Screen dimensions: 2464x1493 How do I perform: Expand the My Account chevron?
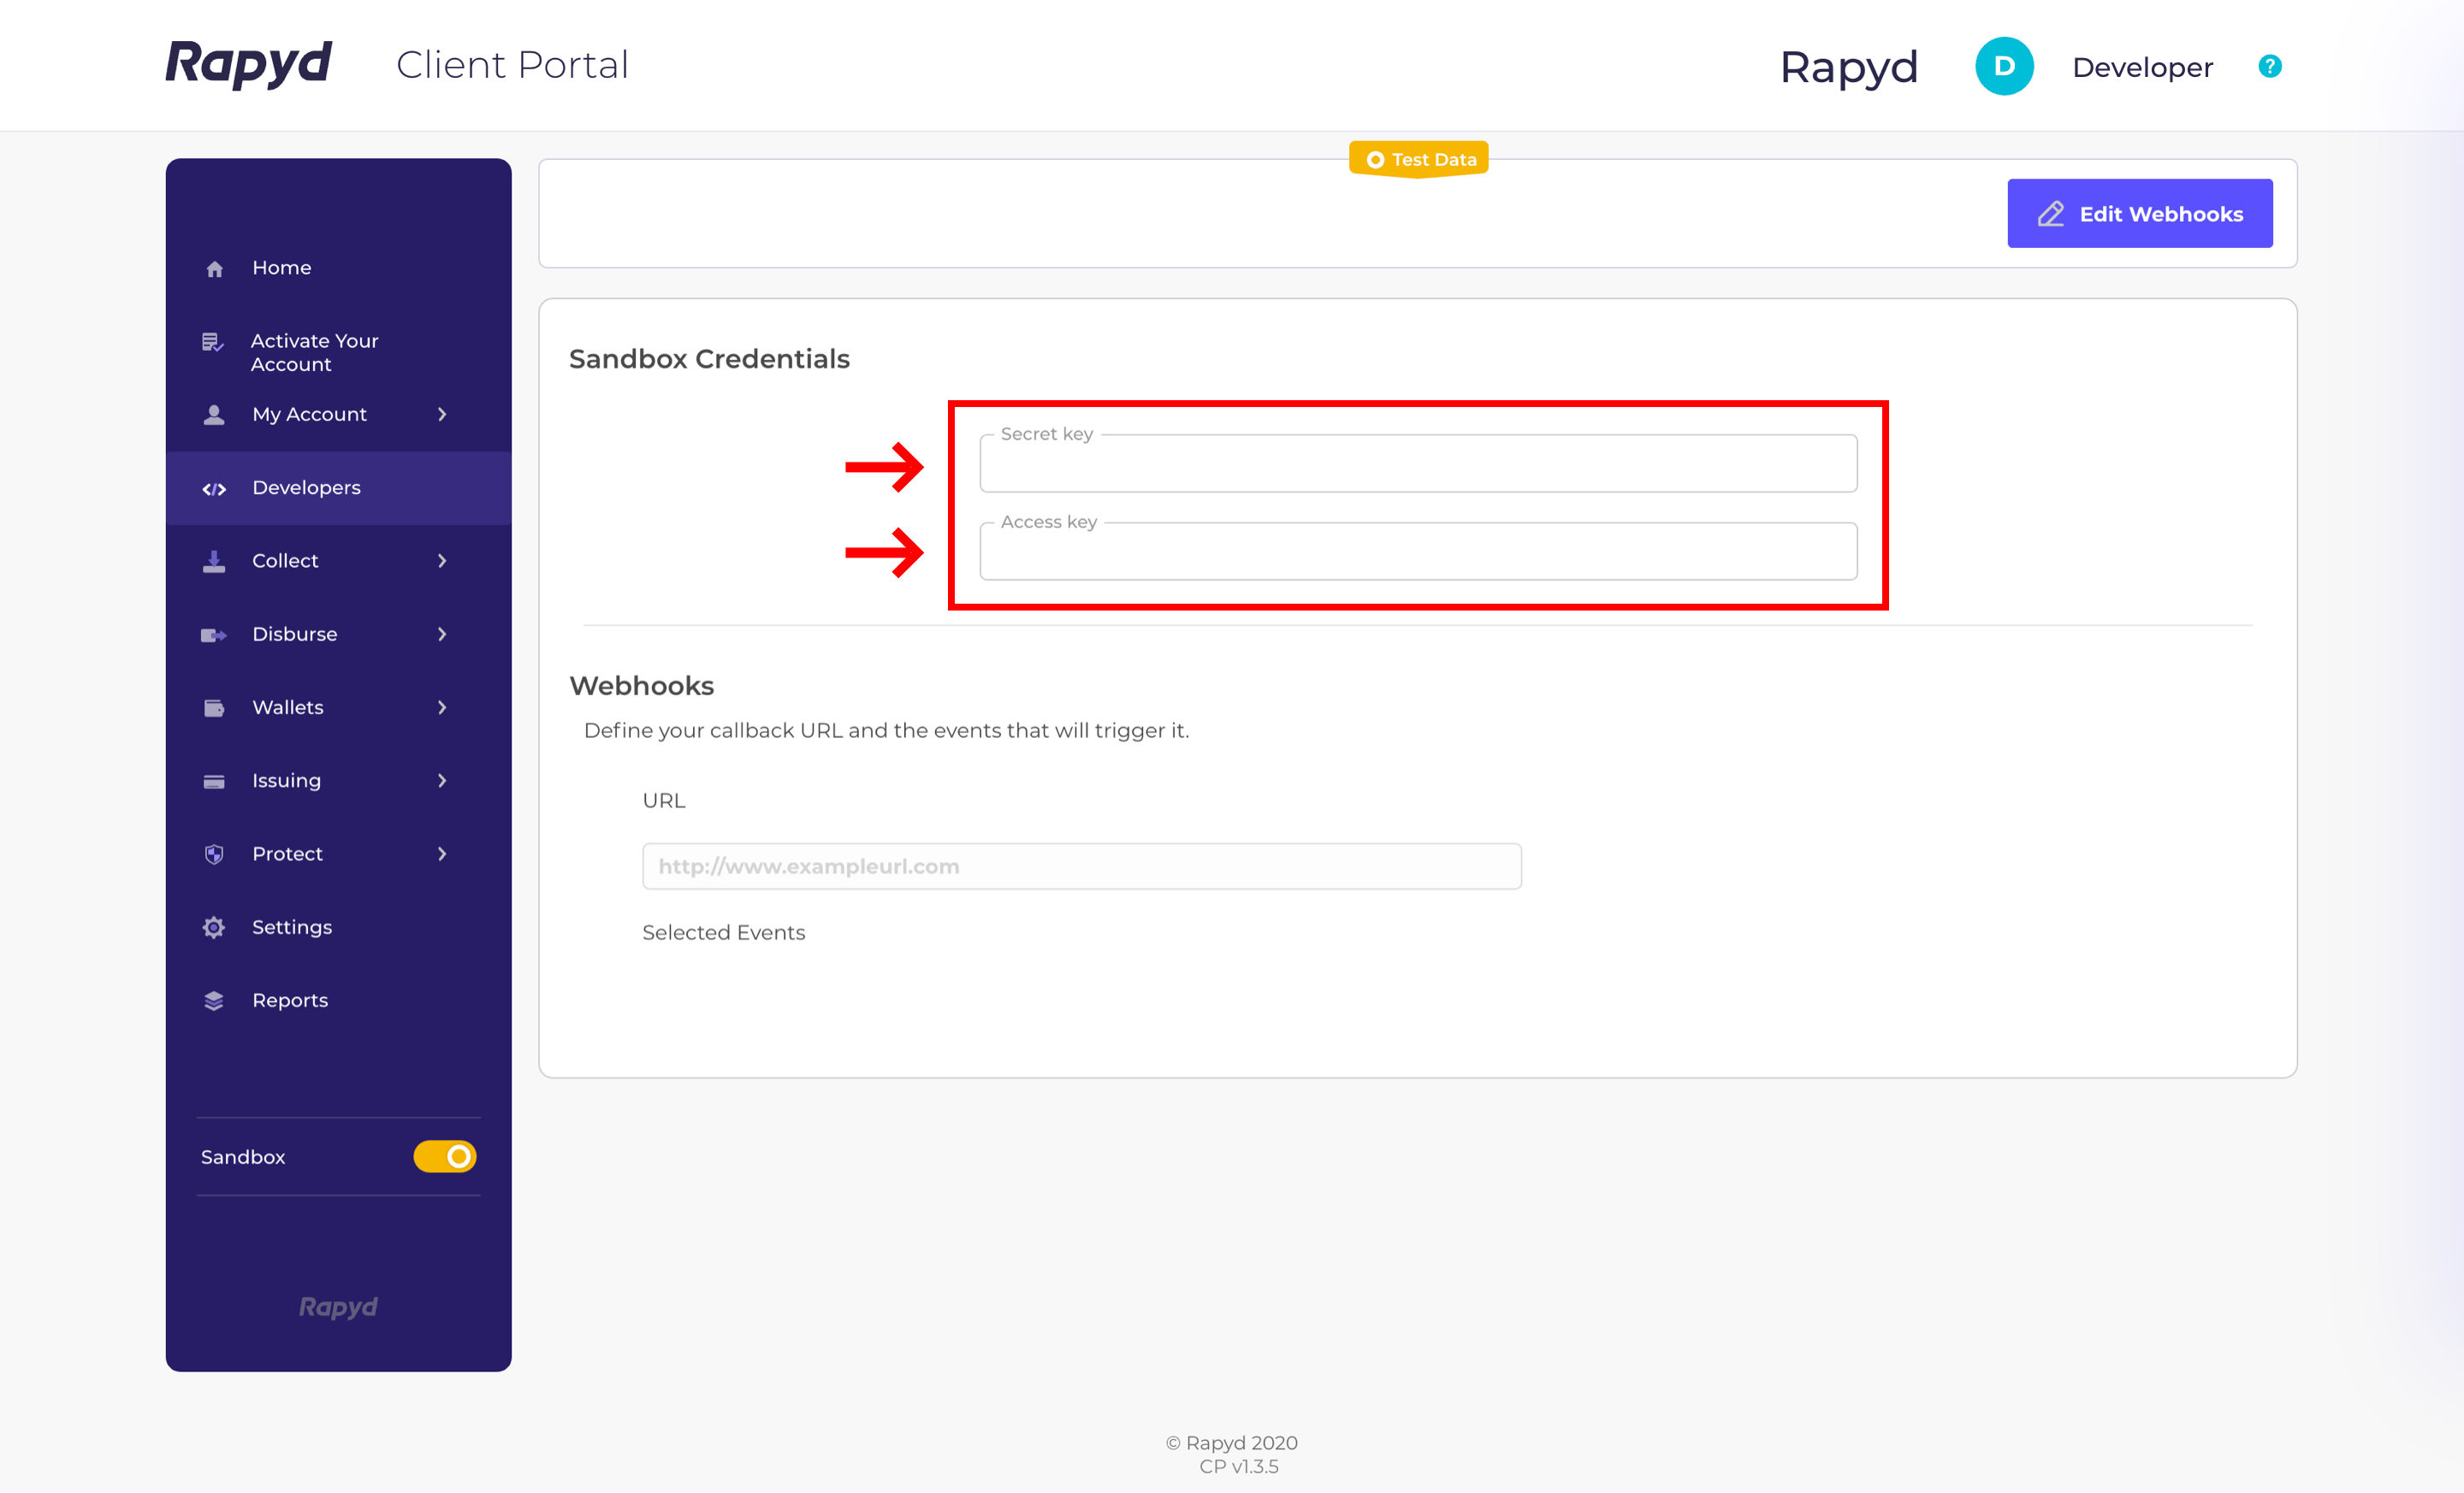point(442,415)
